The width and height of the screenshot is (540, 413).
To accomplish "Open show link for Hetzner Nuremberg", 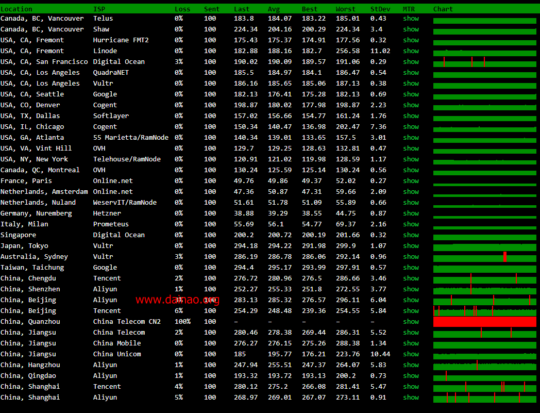I will point(411,213).
